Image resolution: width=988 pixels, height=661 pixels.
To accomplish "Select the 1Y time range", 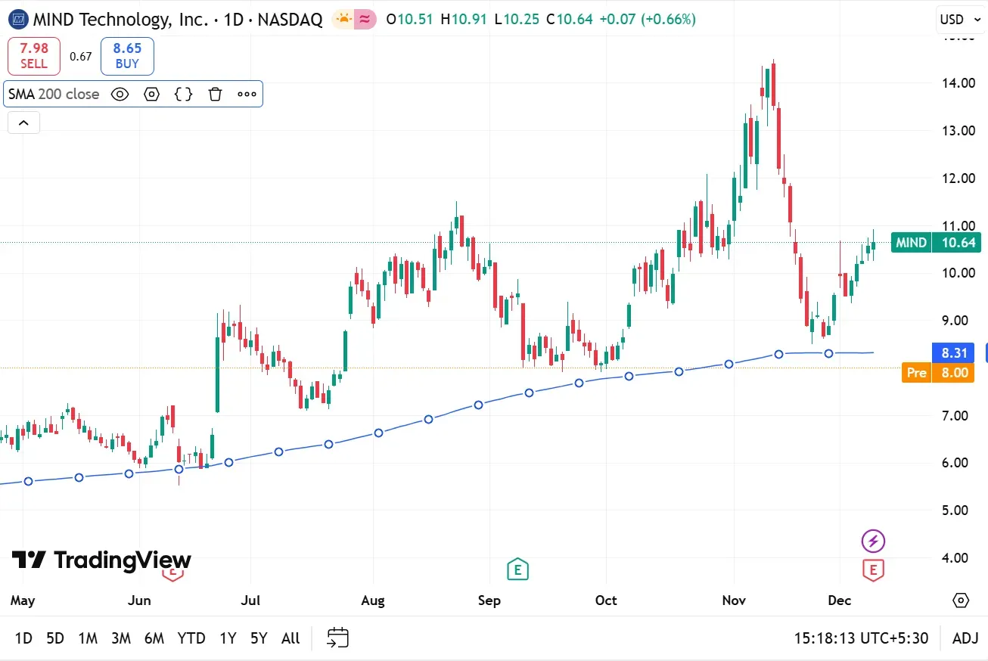I will tap(228, 638).
